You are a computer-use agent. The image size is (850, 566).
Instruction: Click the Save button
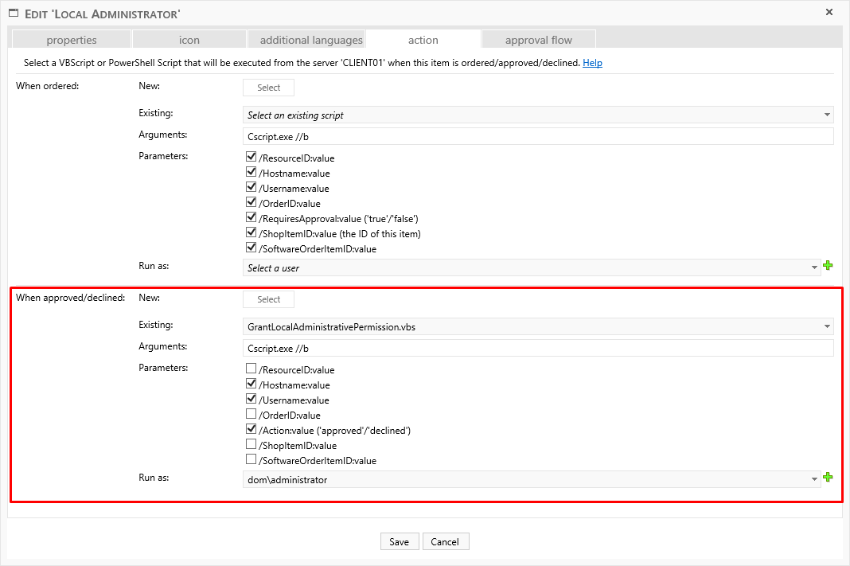(x=399, y=541)
